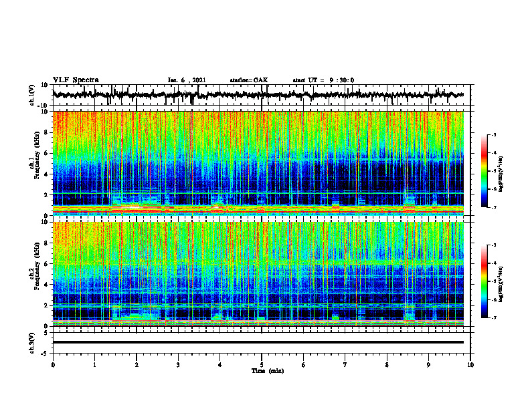
Task: Click the time axis tick label "3"
Action: click(x=178, y=365)
